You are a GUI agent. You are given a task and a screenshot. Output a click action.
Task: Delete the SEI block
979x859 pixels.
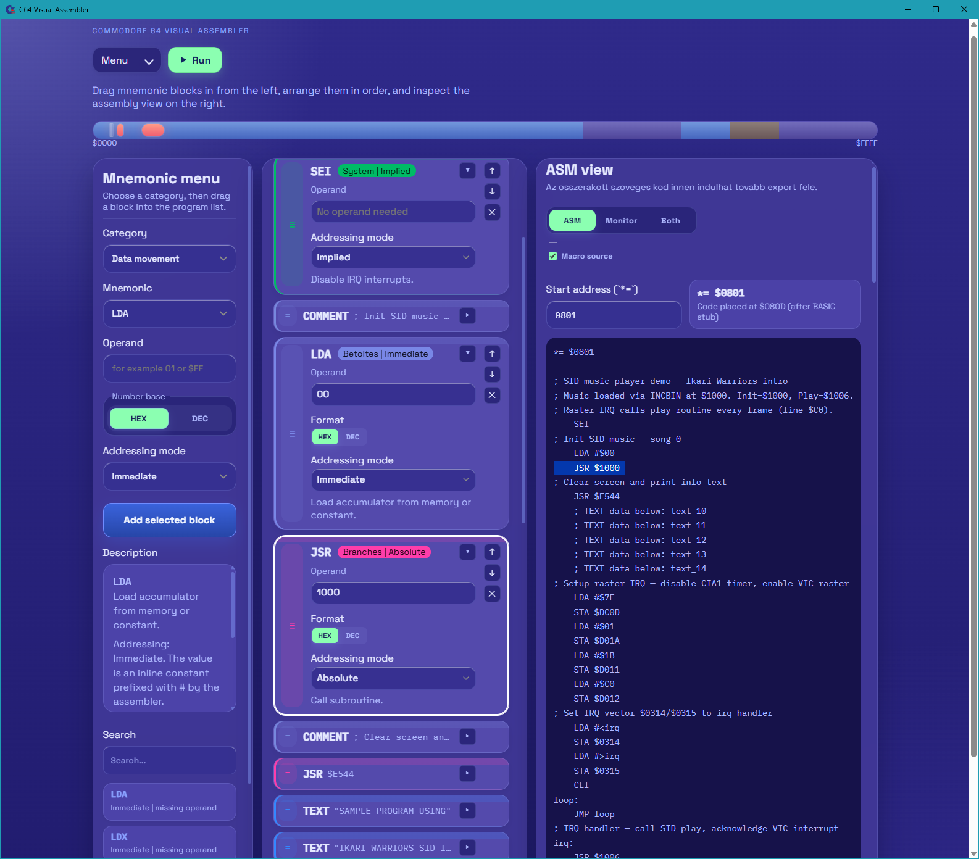[x=492, y=212]
